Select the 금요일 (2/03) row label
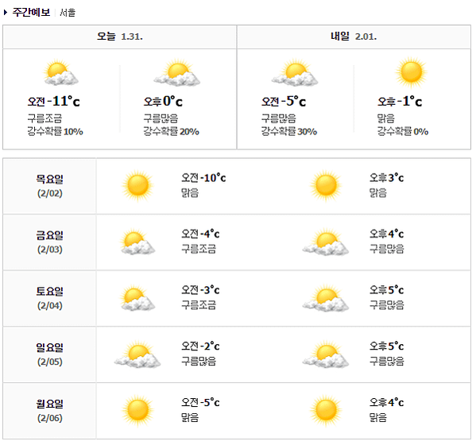Viewport: 476px width, 445px height. click(50, 242)
